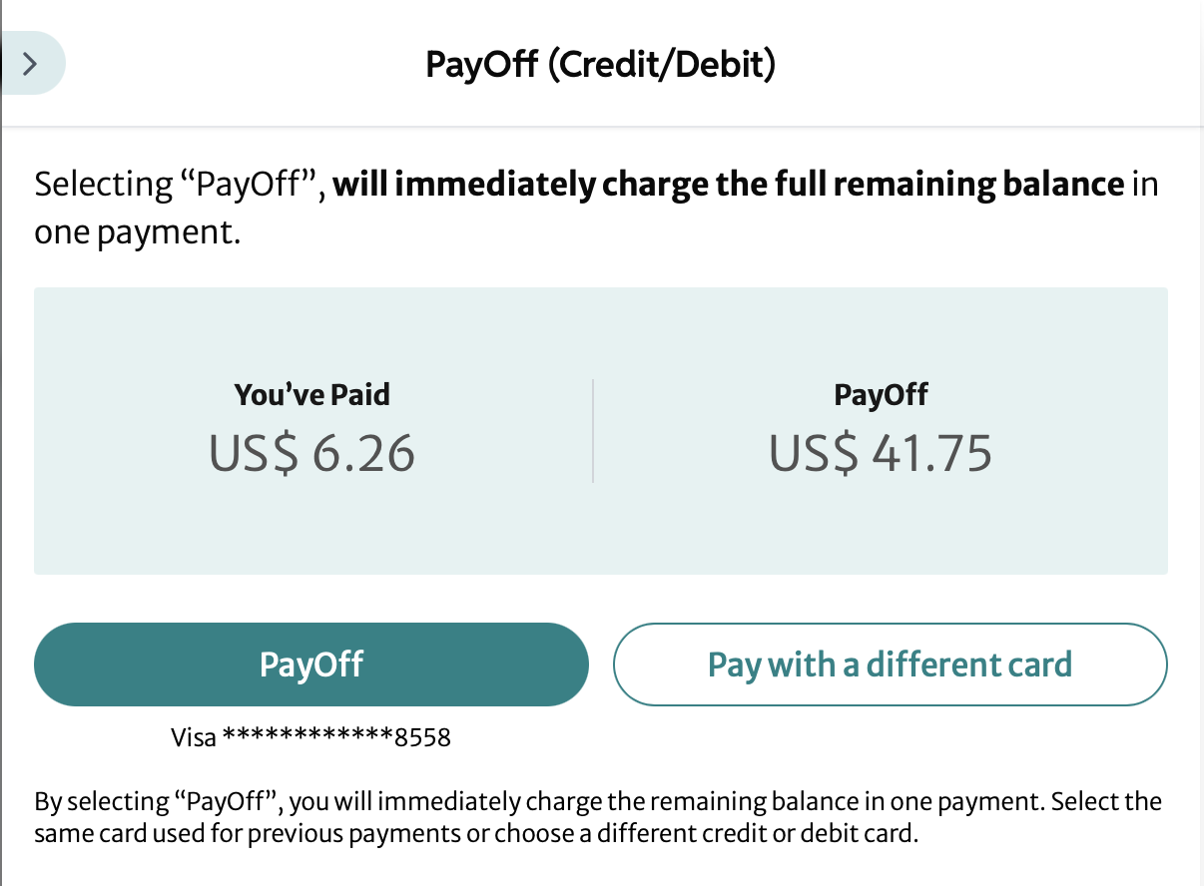The image size is (1204, 886).
Task: Click the You've Paid header
Action: 311,394
